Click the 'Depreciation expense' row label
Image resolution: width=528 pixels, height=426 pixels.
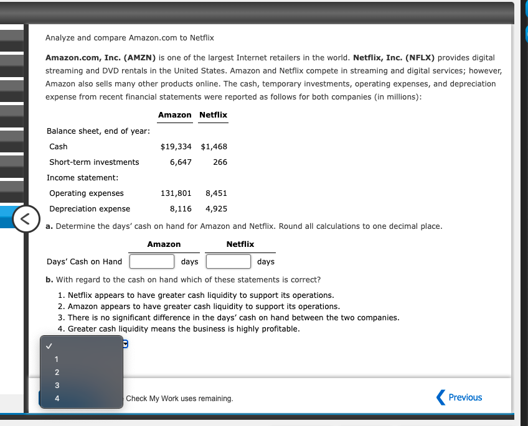pos(90,209)
